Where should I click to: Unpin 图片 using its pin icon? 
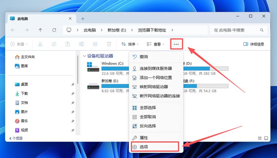click(73, 112)
